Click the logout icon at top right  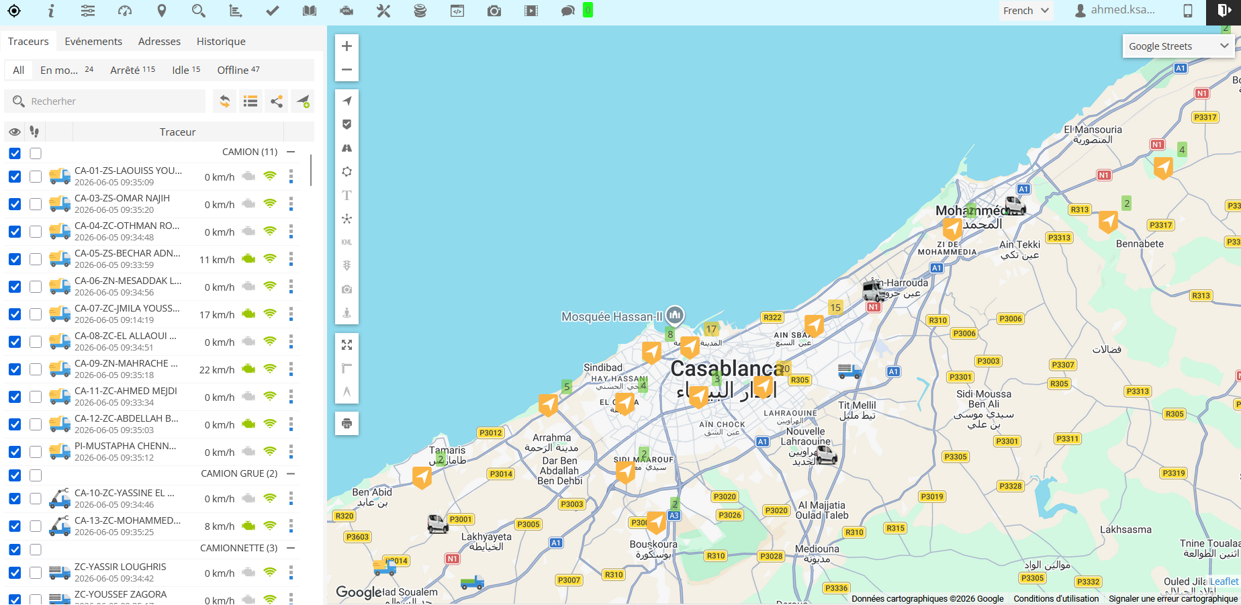[x=1224, y=11]
